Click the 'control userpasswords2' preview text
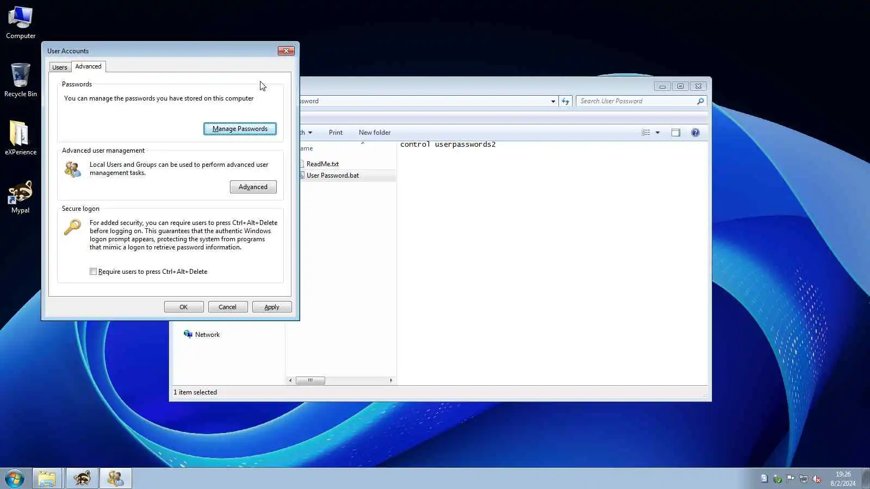 tap(448, 145)
